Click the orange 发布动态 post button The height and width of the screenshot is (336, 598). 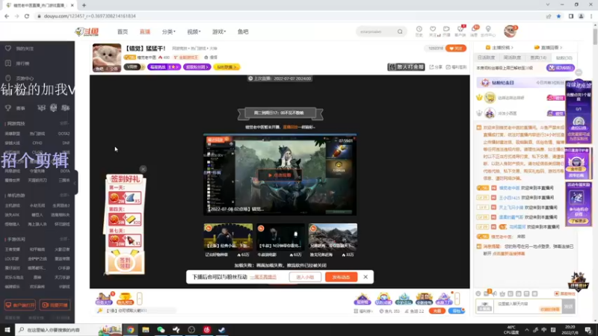[341, 277]
